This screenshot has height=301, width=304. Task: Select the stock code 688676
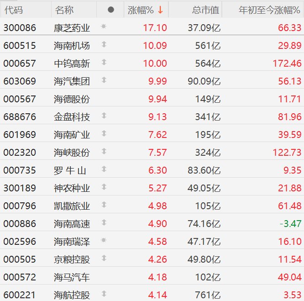(19, 117)
